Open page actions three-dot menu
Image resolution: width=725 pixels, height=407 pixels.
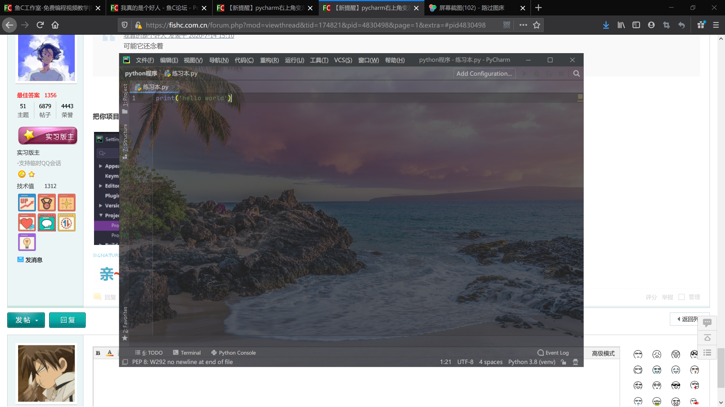tap(523, 25)
